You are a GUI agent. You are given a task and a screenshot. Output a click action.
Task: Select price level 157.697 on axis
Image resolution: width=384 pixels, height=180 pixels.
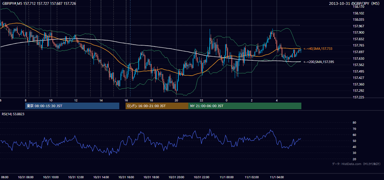tap(358, 52)
